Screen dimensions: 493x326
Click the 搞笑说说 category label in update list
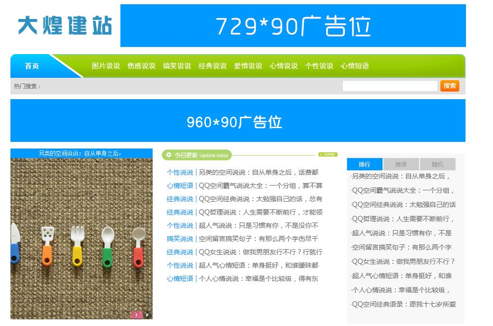coord(180,239)
